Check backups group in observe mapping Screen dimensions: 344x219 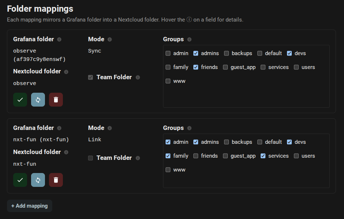(x=226, y=53)
